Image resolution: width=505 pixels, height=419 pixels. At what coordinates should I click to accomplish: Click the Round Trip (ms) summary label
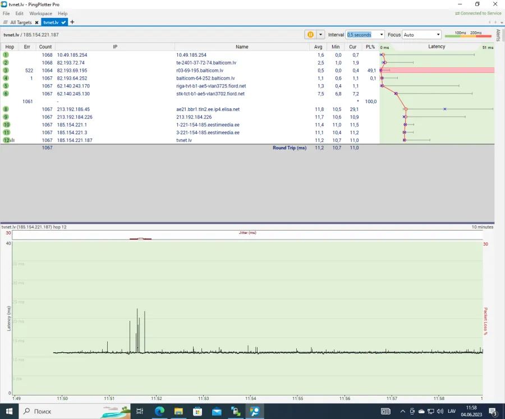[290, 148]
